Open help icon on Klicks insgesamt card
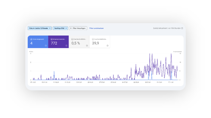Image resolution: width=211 pixels, height=118 pixels. (46, 46)
